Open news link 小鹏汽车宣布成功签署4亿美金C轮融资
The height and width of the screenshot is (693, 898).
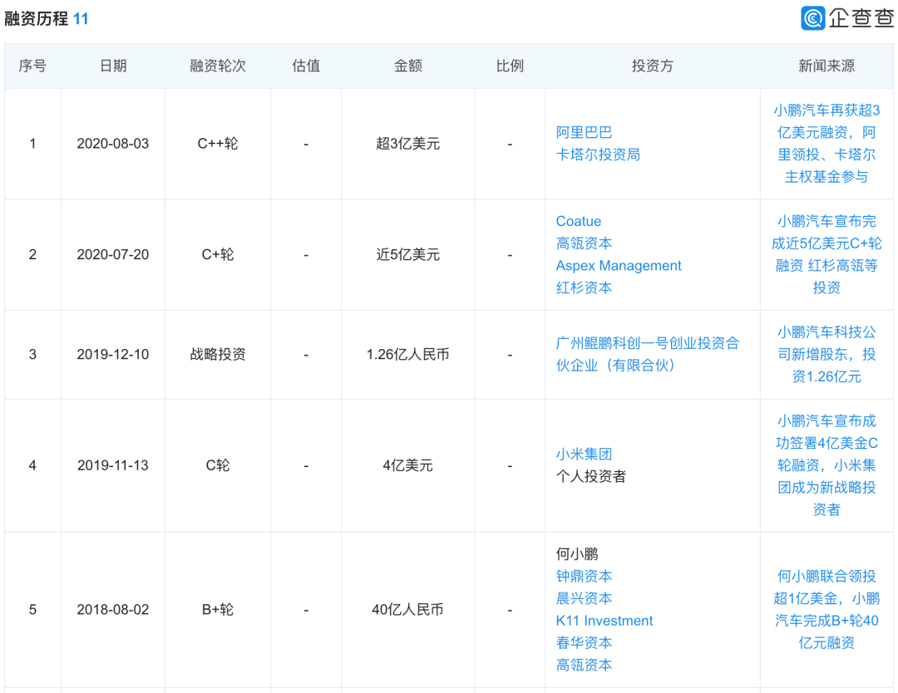point(826,465)
